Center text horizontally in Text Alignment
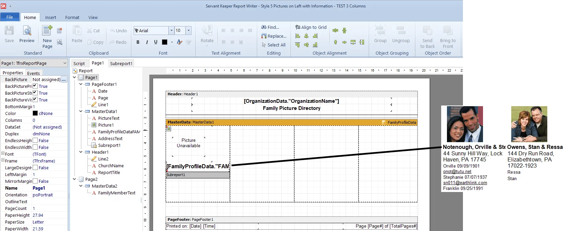Viewport: 566px width, 231px height. [x=232, y=31]
